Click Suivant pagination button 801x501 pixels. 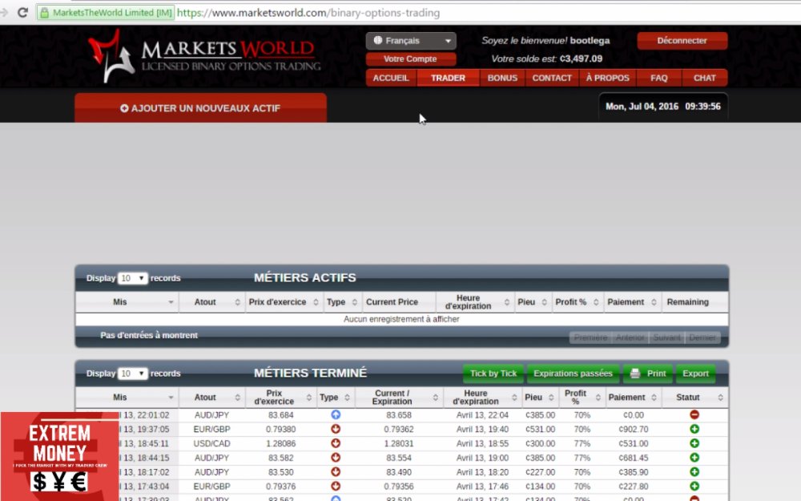click(x=666, y=337)
